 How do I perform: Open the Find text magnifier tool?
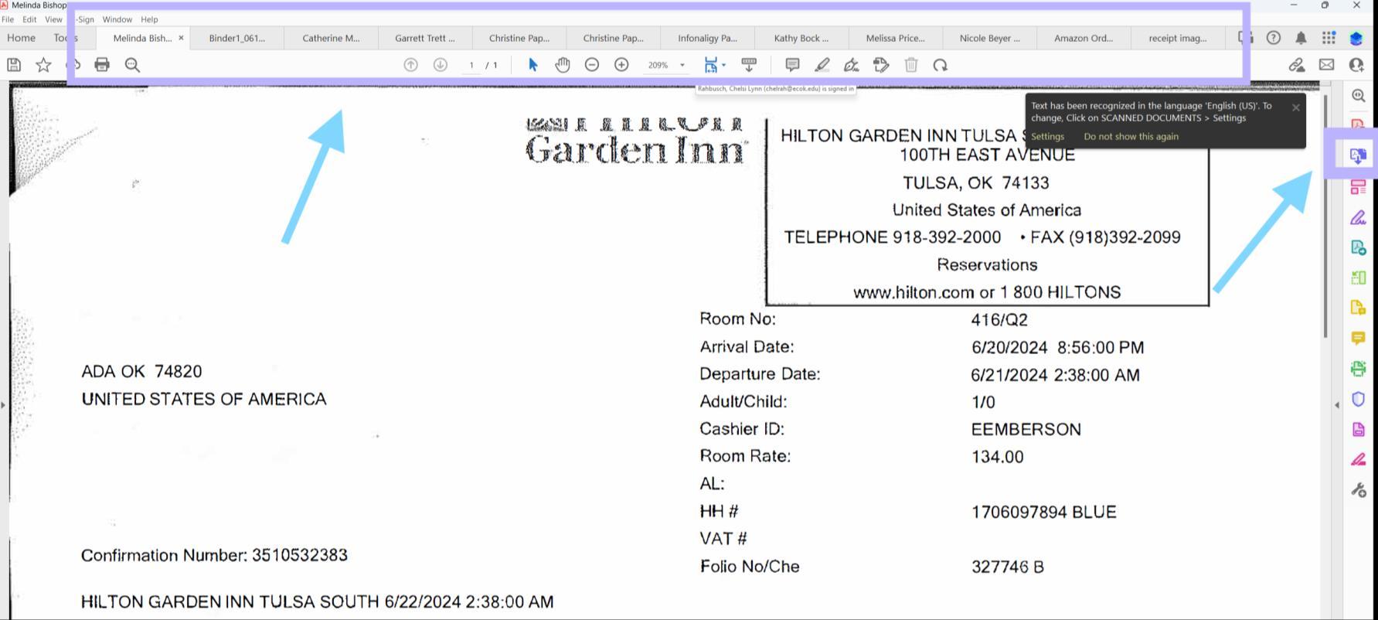click(132, 65)
